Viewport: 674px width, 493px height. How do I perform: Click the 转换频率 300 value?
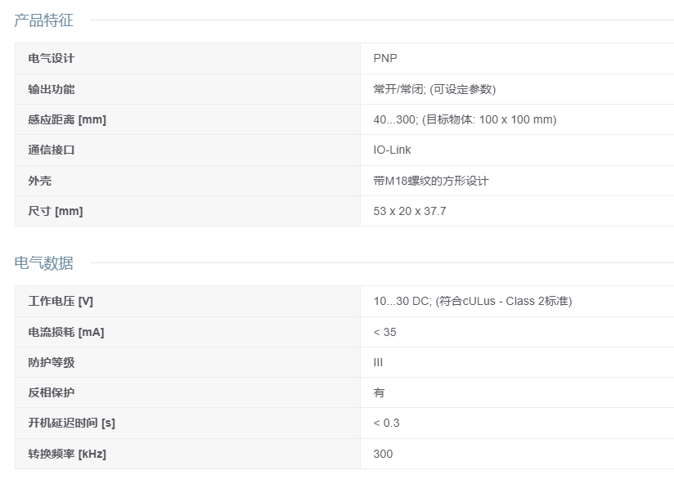pyautogui.click(x=383, y=454)
